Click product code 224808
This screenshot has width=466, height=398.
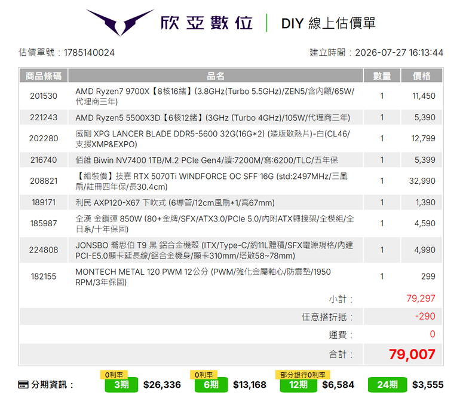44,250
